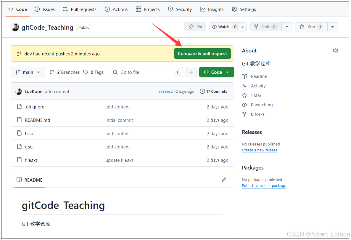Open latest commit message add content
This screenshot has width=351, height=240.
click(x=57, y=92)
